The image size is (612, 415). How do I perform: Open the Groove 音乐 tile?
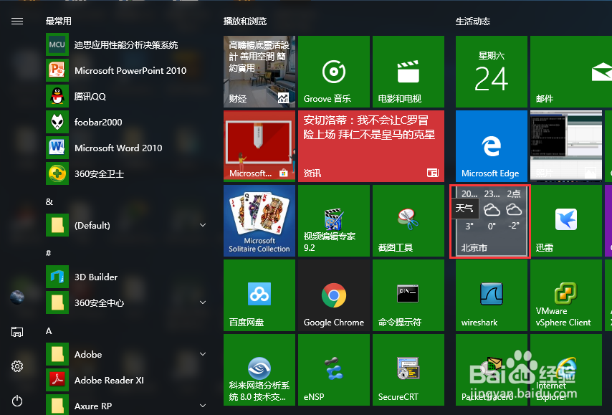point(333,72)
